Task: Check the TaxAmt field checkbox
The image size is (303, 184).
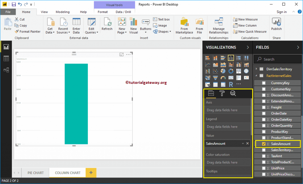Action: (x=264, y=156)
